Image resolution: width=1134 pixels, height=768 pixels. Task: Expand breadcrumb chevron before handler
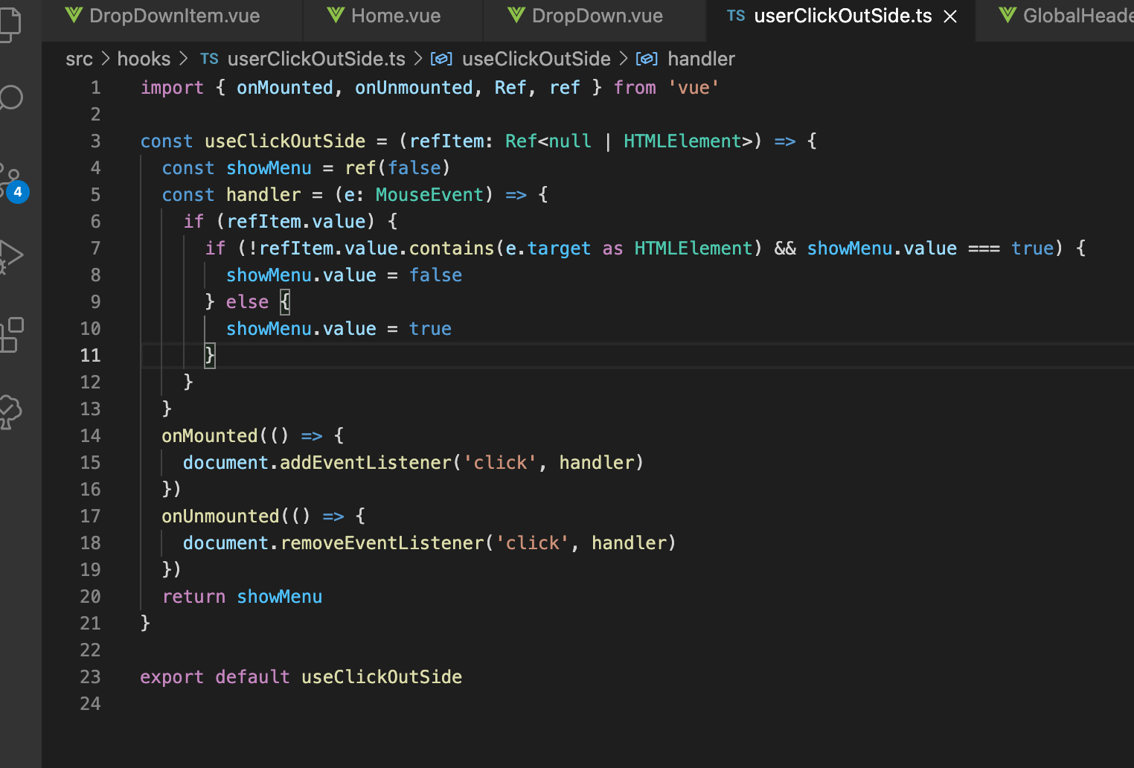coord(623,58)
